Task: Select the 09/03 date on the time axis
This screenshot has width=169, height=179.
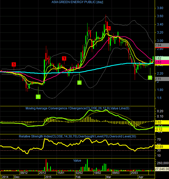Action: coord(116,173)
